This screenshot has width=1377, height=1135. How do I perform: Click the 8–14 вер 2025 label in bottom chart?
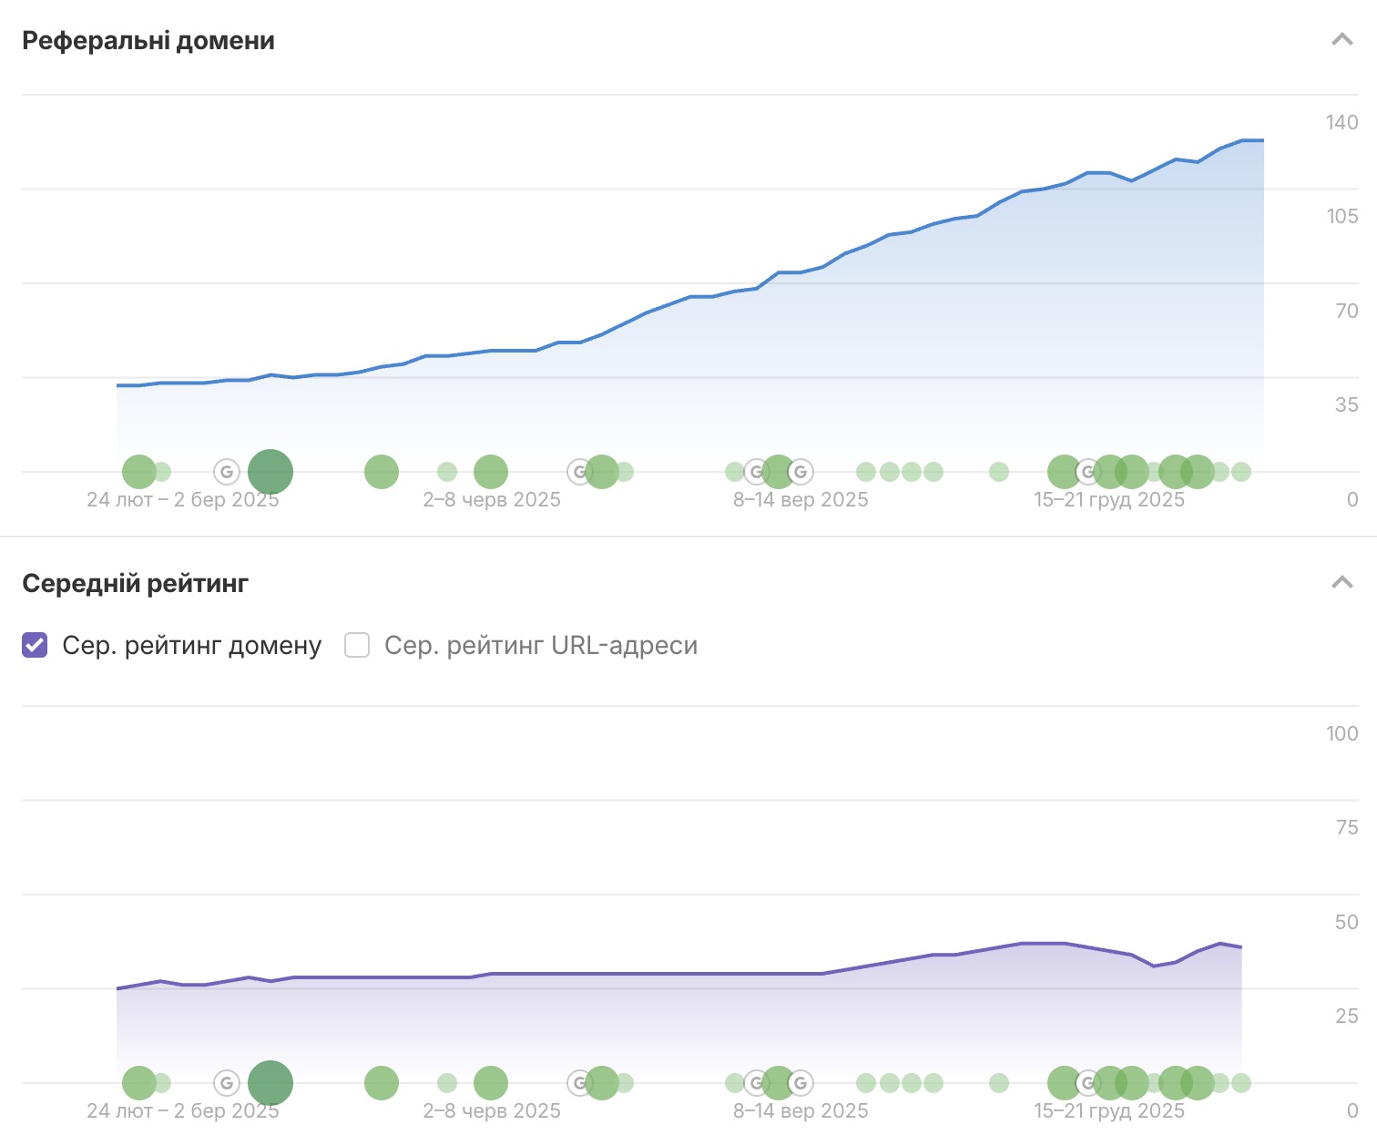801,1110
